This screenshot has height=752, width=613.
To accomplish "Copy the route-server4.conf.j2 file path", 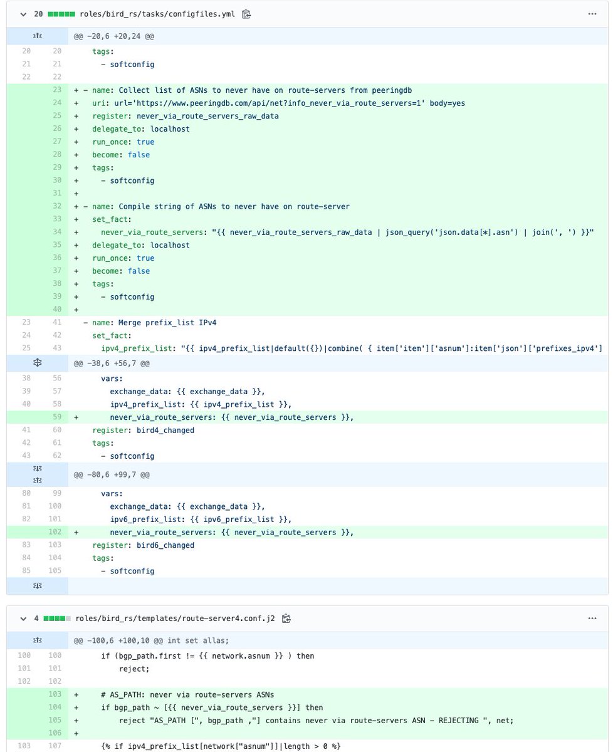I will [x=286, y=619].
